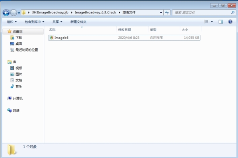Toggle the preview pane
Screen dimensions: 238x158
click(x=221, y=22)
